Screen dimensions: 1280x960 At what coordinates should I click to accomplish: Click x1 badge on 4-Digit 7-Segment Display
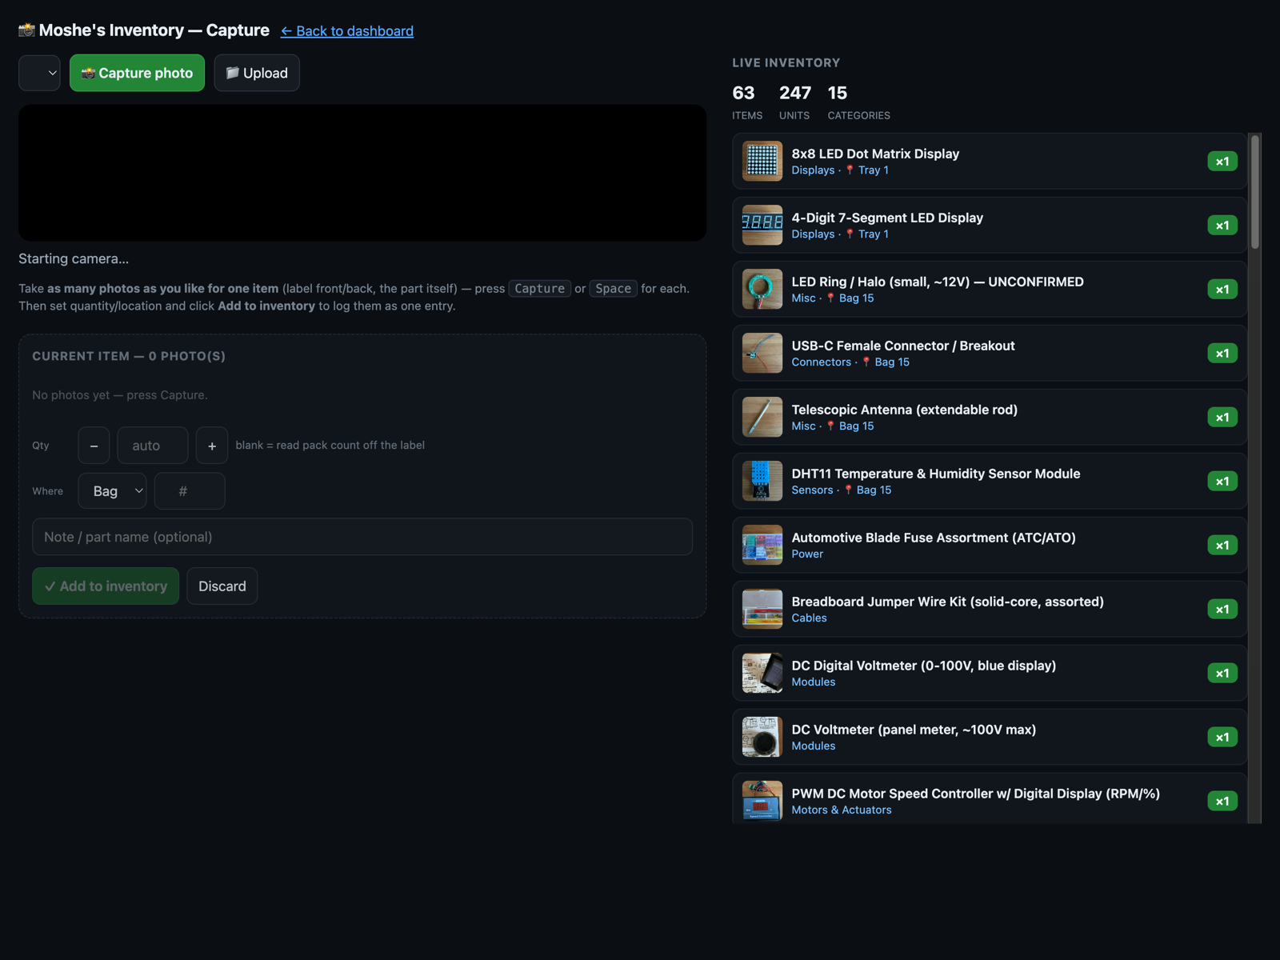1222,226
